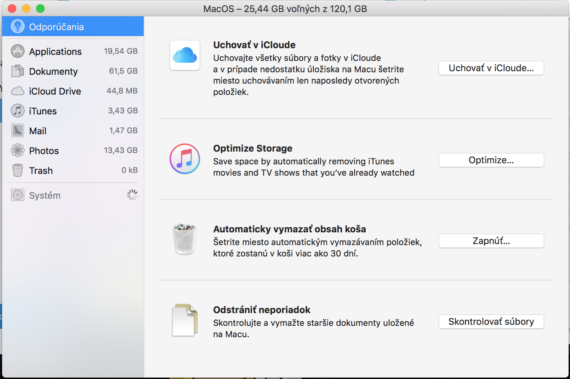Click the iCloud Drive cloud icon in sidebar
570x379 pixels.
(x=17, y=91)
